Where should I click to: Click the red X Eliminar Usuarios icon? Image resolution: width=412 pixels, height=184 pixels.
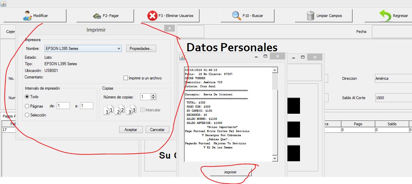point(152,16)
